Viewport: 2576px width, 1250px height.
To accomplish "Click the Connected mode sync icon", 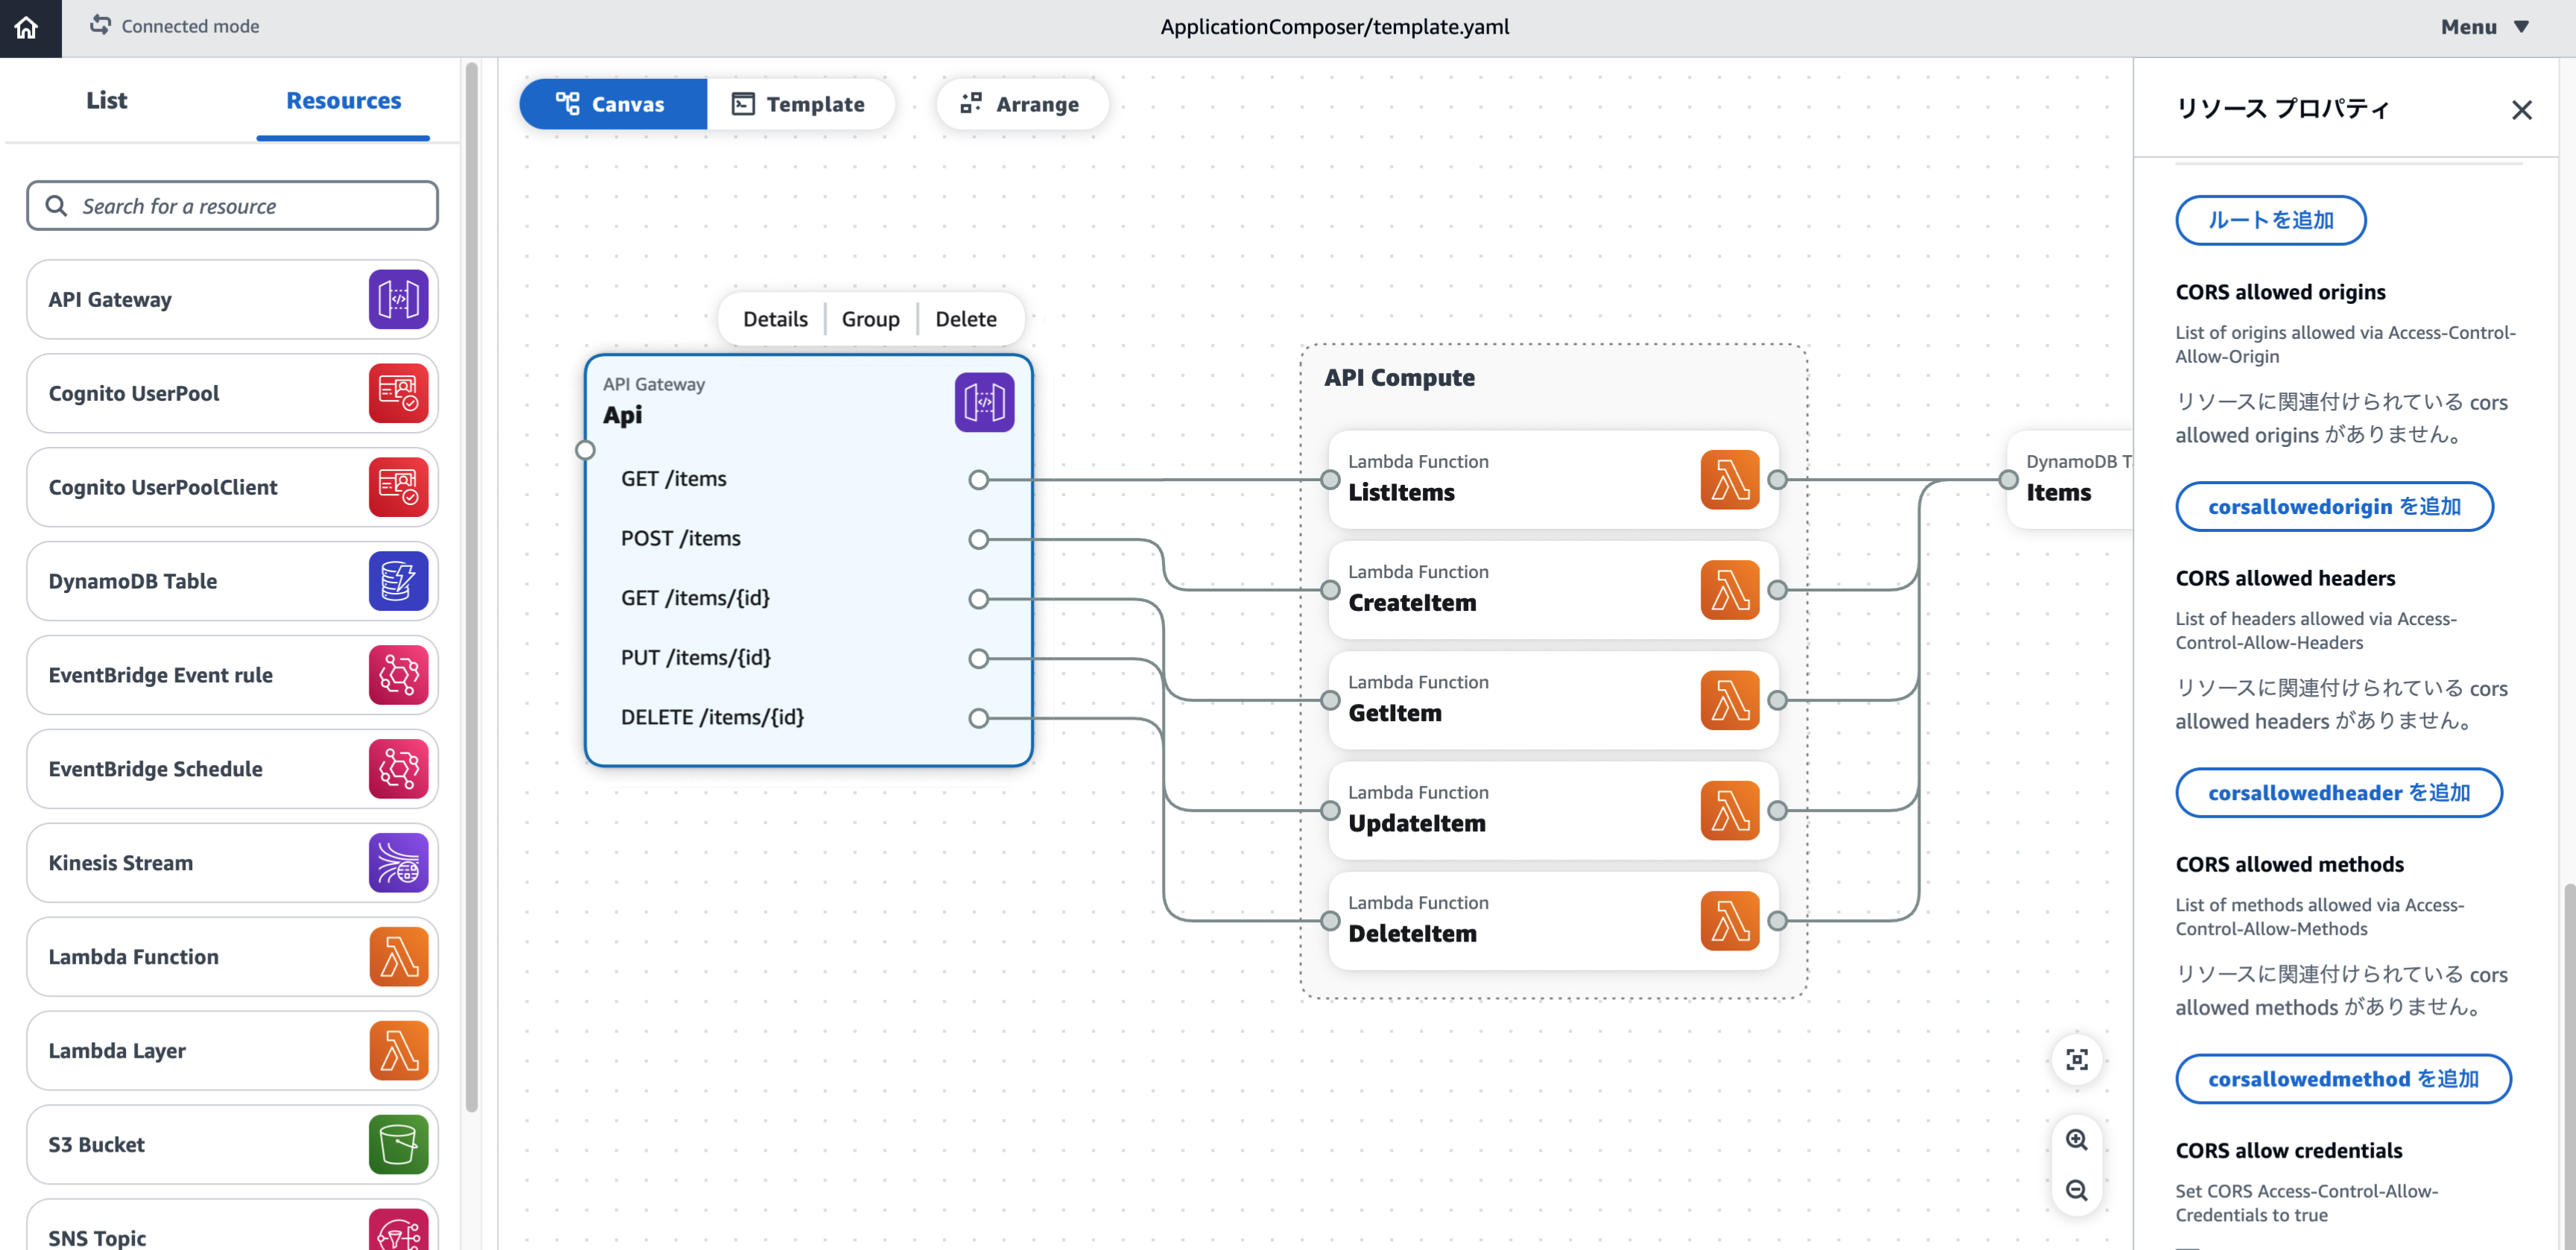I will click(x=100, y=25).
